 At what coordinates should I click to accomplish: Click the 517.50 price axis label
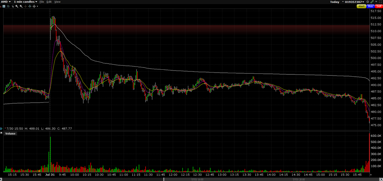376,11
